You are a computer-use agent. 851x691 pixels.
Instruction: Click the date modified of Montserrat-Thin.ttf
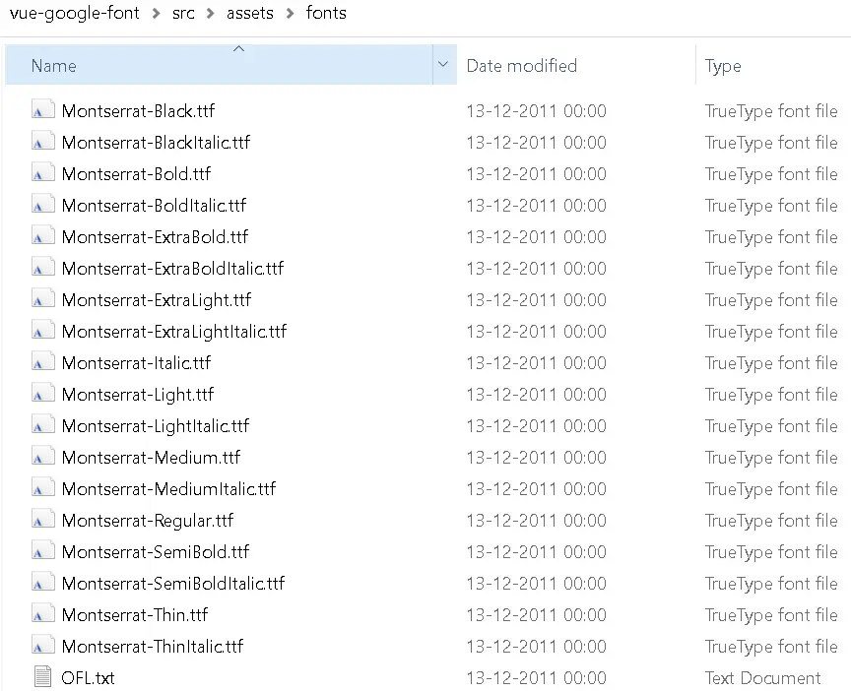tap(536, 614)
